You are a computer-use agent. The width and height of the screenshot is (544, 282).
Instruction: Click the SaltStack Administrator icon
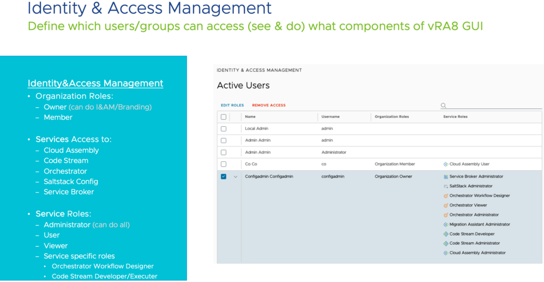click(x=446, y=187)
